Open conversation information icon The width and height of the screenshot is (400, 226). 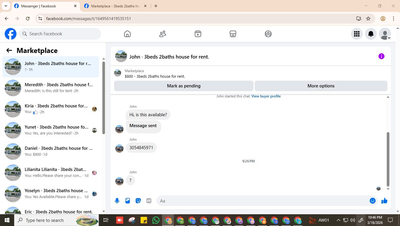tap(381, 56)
